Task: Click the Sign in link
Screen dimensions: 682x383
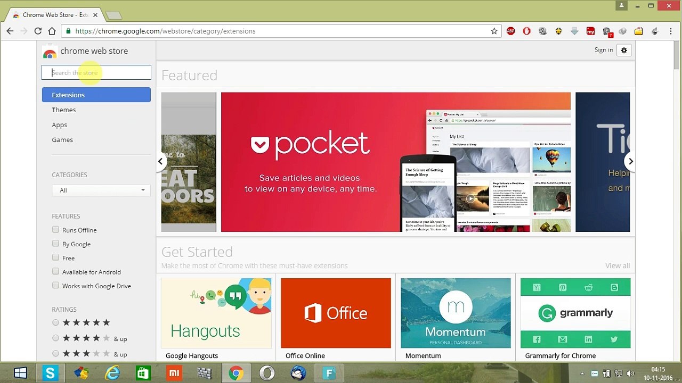Action: (x=604, y=50)
